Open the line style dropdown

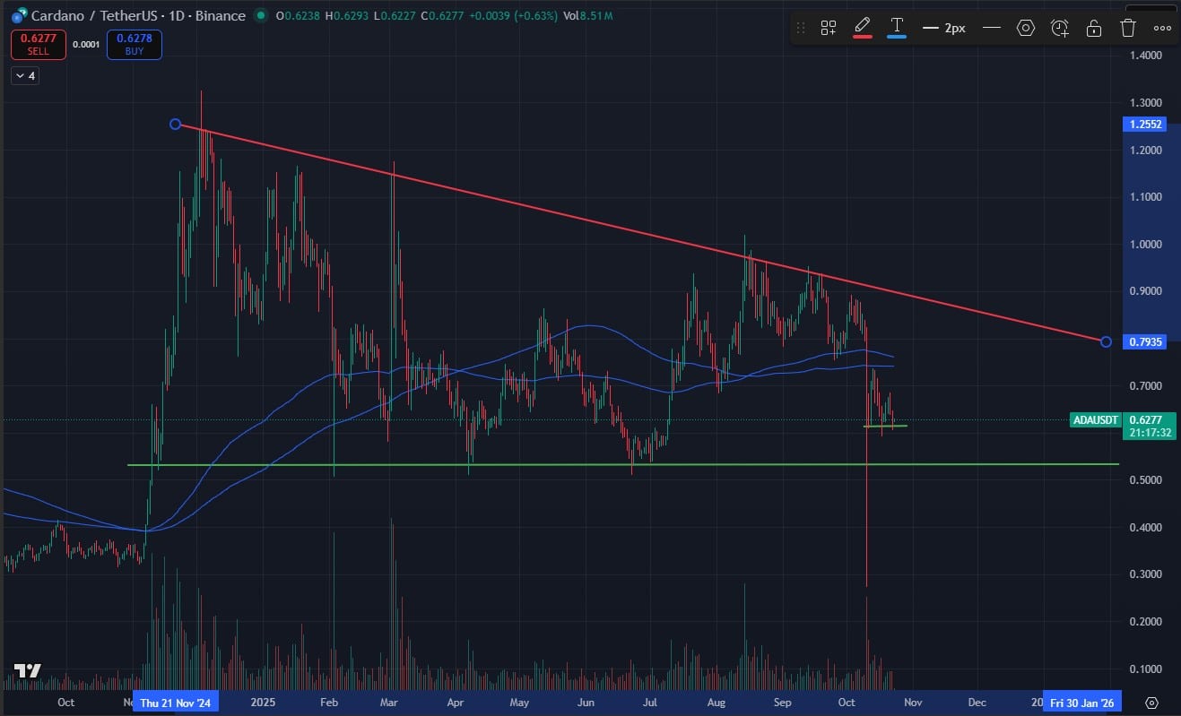pos(991,28)
